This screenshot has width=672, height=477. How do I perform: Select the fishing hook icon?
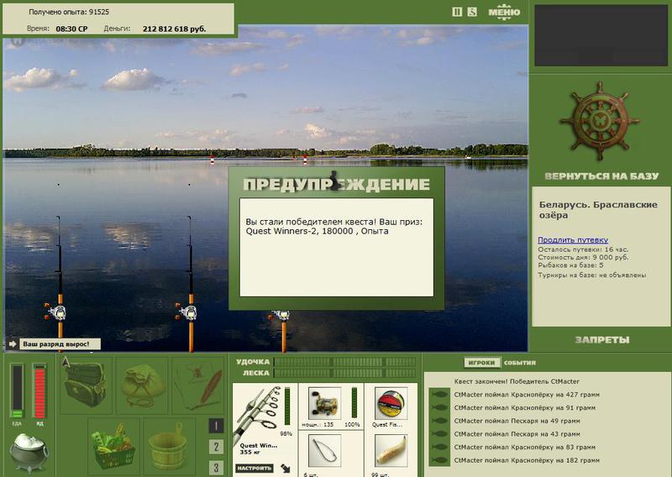point(324,450)
